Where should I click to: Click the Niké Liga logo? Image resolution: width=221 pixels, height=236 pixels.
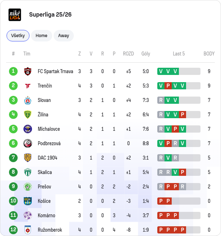(x=15, y=15)
